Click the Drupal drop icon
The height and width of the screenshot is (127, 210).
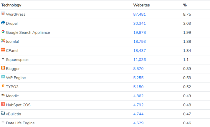(3, 23)
